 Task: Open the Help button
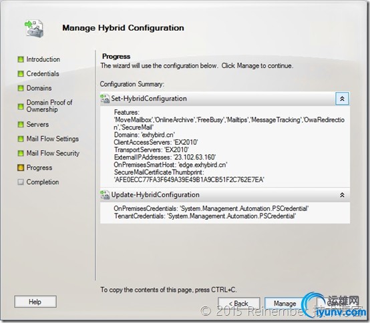pos(35,302)
